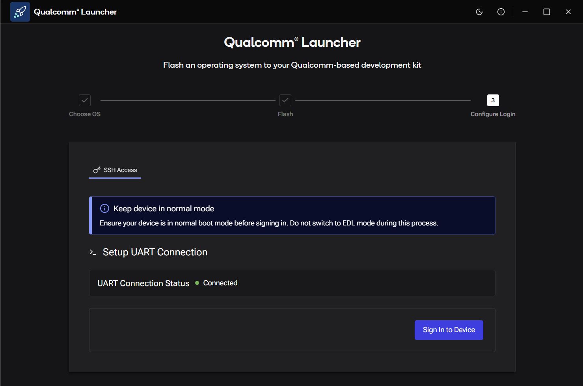Go to the Flash step checkmark
The width and height of the screenshot is (583, 386).
(285, 100)
